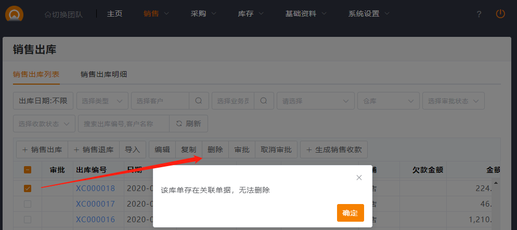This screenshot has height=230, width=517.
Task: Toggle the select-all header checkbox
Action: coord(28,170)
